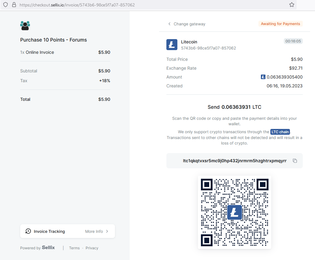Click the Awaiting for Payments status badge

click(x=280, y=24)
